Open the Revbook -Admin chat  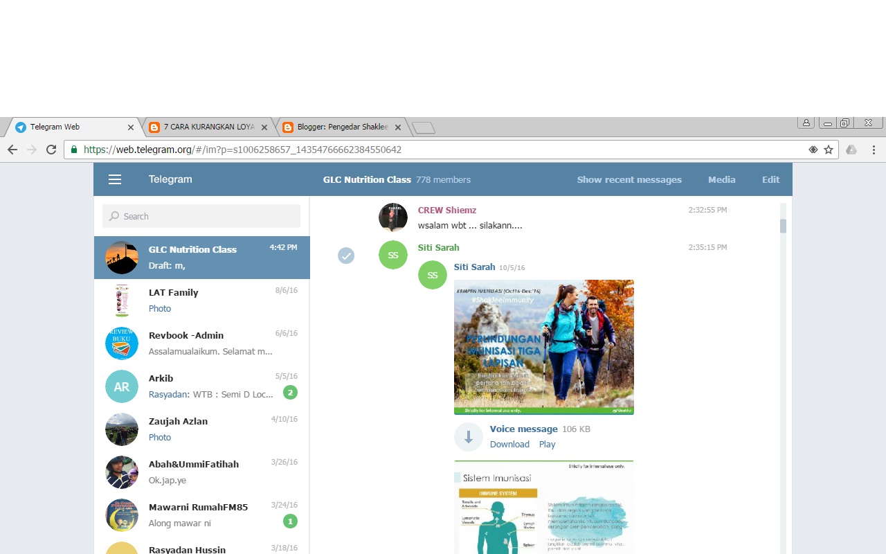[202, 343]
